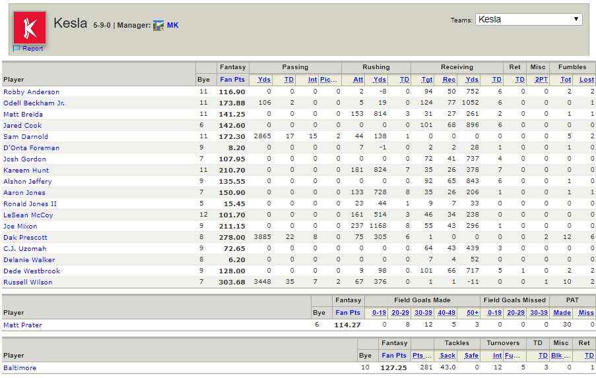Open D'Onta Foreman player page
The image size is (596, 378).
(31, 148)
